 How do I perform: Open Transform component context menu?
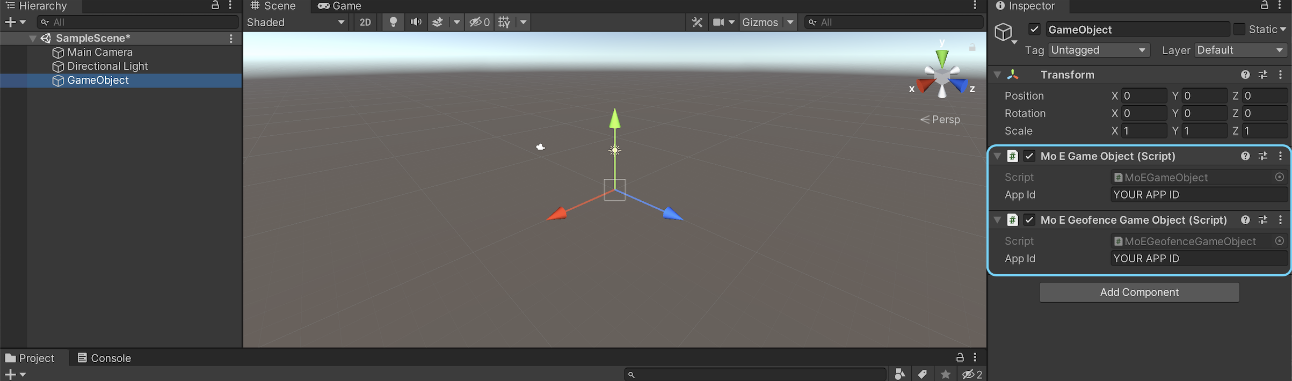pos(1281,75)
